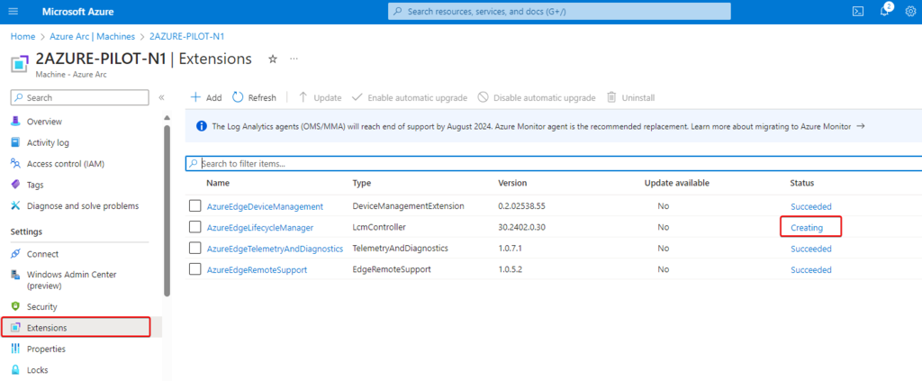Open the AzureEdgeTelemetryAndDiagnostics extension link
The height and width of the screenshot is (381, 922).
click(275, 249)
